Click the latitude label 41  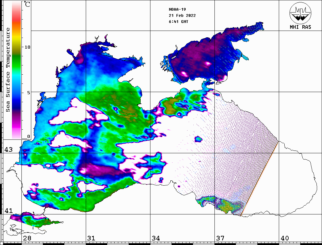pos(9,211)
